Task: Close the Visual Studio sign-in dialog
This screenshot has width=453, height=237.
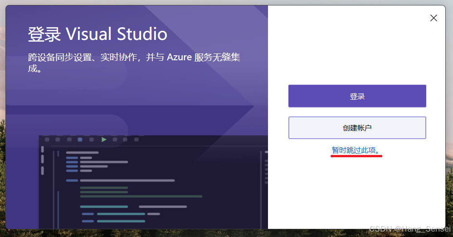Action: point(434,18)
